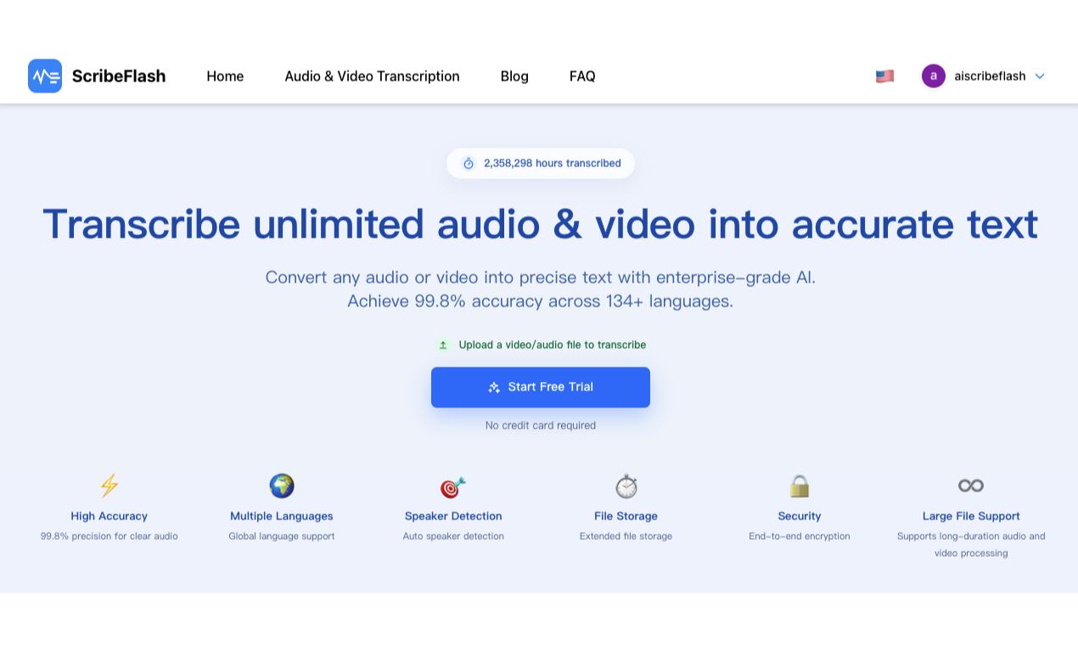Click the padlock Security icon
The width and height of the screenshot is (1078, 645).
800,485
